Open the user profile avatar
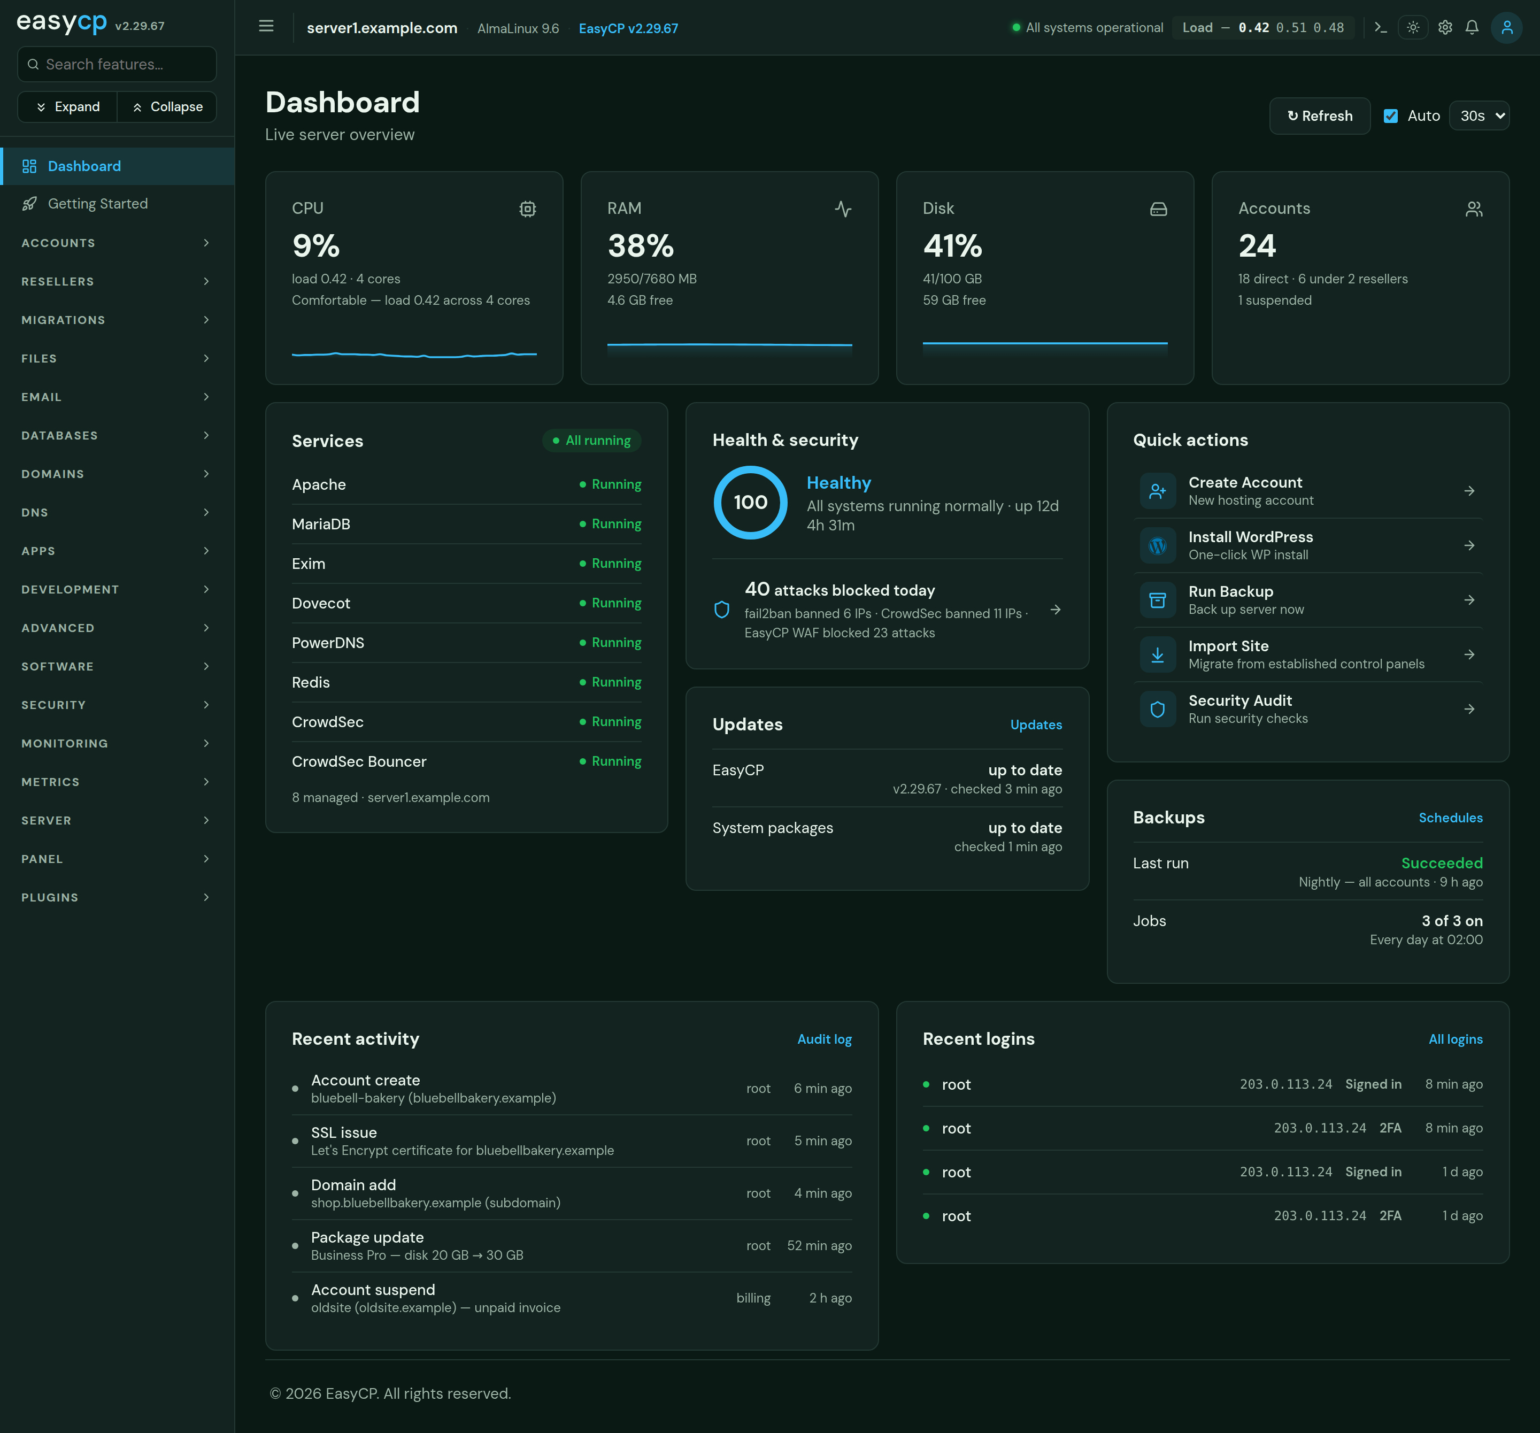The width and height of the screenshot is (1540, 1433). [x=1507, y=27]
